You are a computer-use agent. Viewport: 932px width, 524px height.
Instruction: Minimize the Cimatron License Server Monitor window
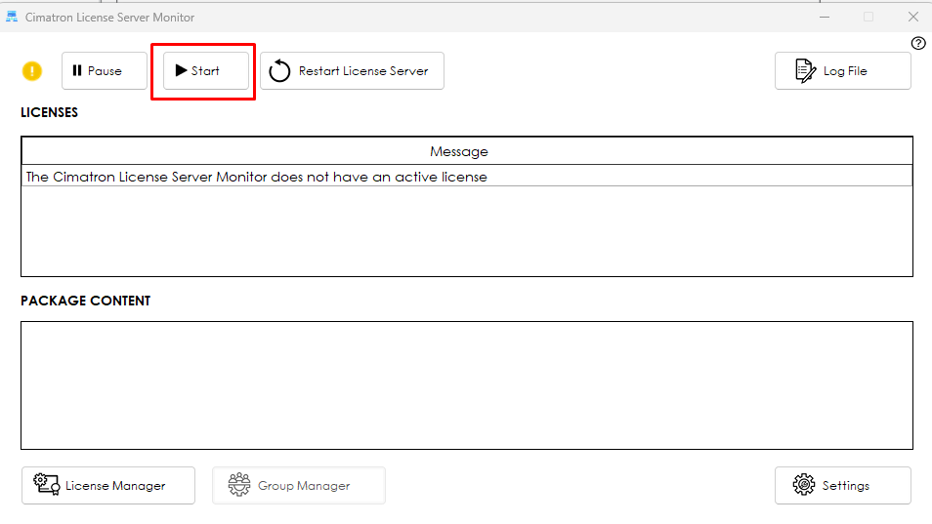point(825,18)
